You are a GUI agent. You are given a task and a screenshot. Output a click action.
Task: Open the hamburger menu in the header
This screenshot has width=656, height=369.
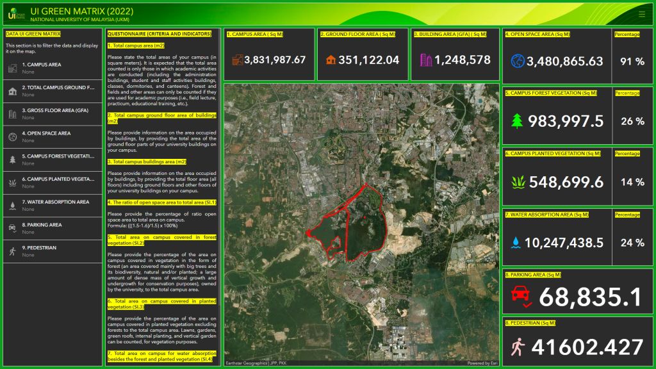click(642, 13)
